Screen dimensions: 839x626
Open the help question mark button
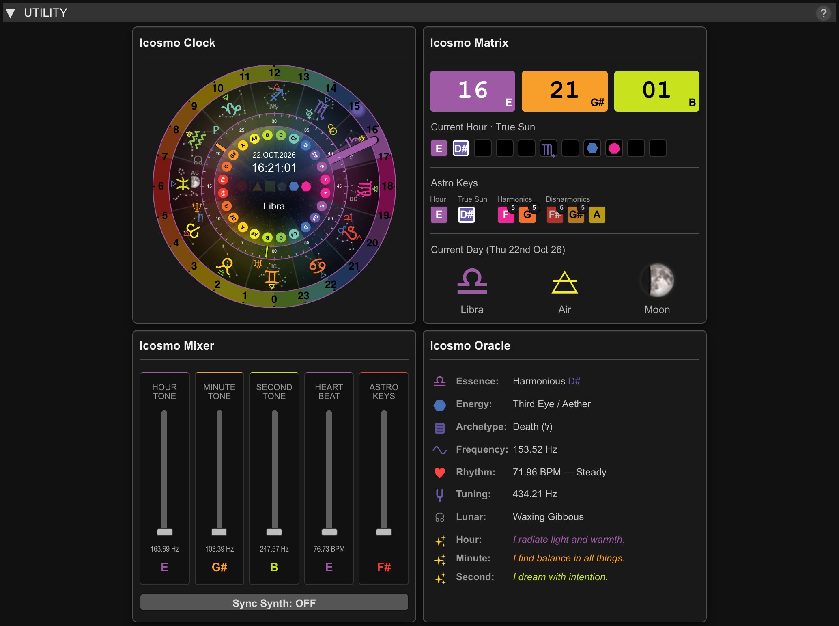click(x=823, y=13)
